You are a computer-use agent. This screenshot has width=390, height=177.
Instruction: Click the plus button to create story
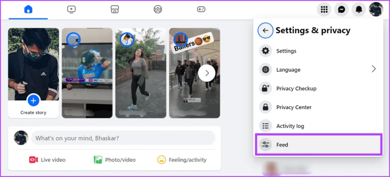pos(33,100)
